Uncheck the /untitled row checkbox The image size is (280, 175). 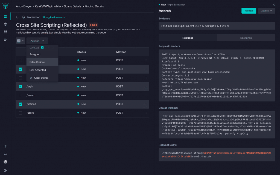pos(20,104)
